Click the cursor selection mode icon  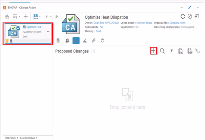[198, 51]
